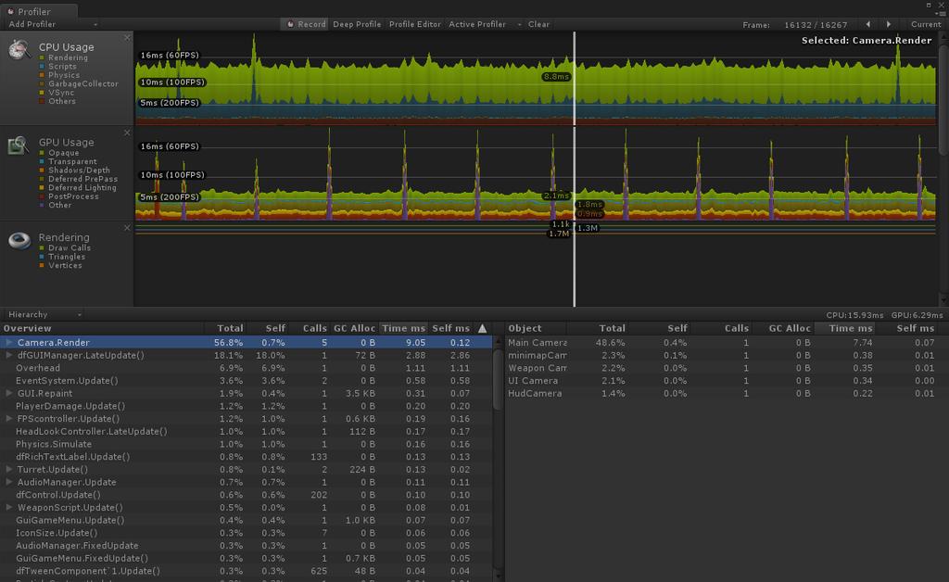The height and width of the screenshot is (582, 949).
Task: Close the Rendering profiler panel
Action: pyautogui.click(x=127, y=227)
